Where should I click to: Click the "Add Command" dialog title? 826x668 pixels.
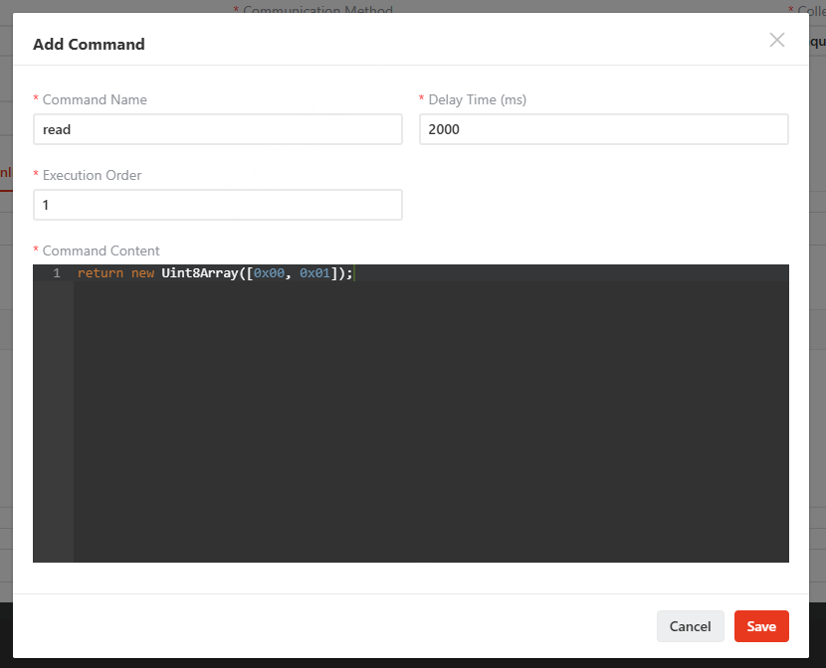[89, 44]
